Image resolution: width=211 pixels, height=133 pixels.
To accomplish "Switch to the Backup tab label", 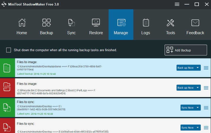I will [x=46, y=33].
